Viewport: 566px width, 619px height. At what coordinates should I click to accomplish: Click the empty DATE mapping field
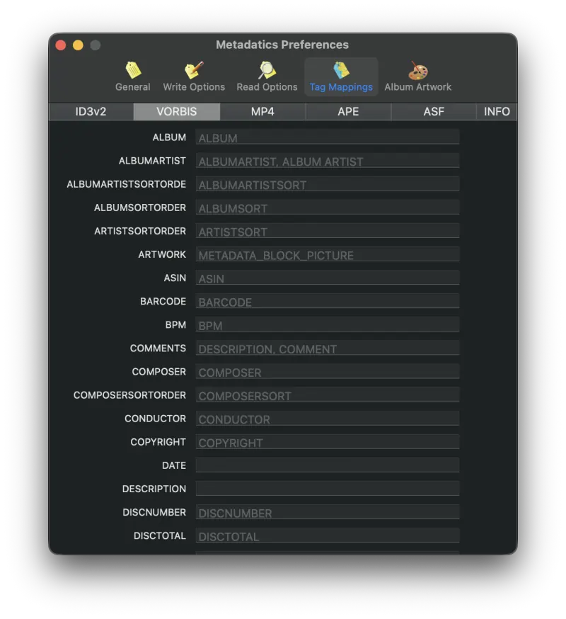point(328,465)
